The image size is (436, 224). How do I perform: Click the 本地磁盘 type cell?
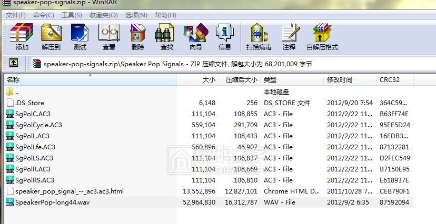(276, 91)
